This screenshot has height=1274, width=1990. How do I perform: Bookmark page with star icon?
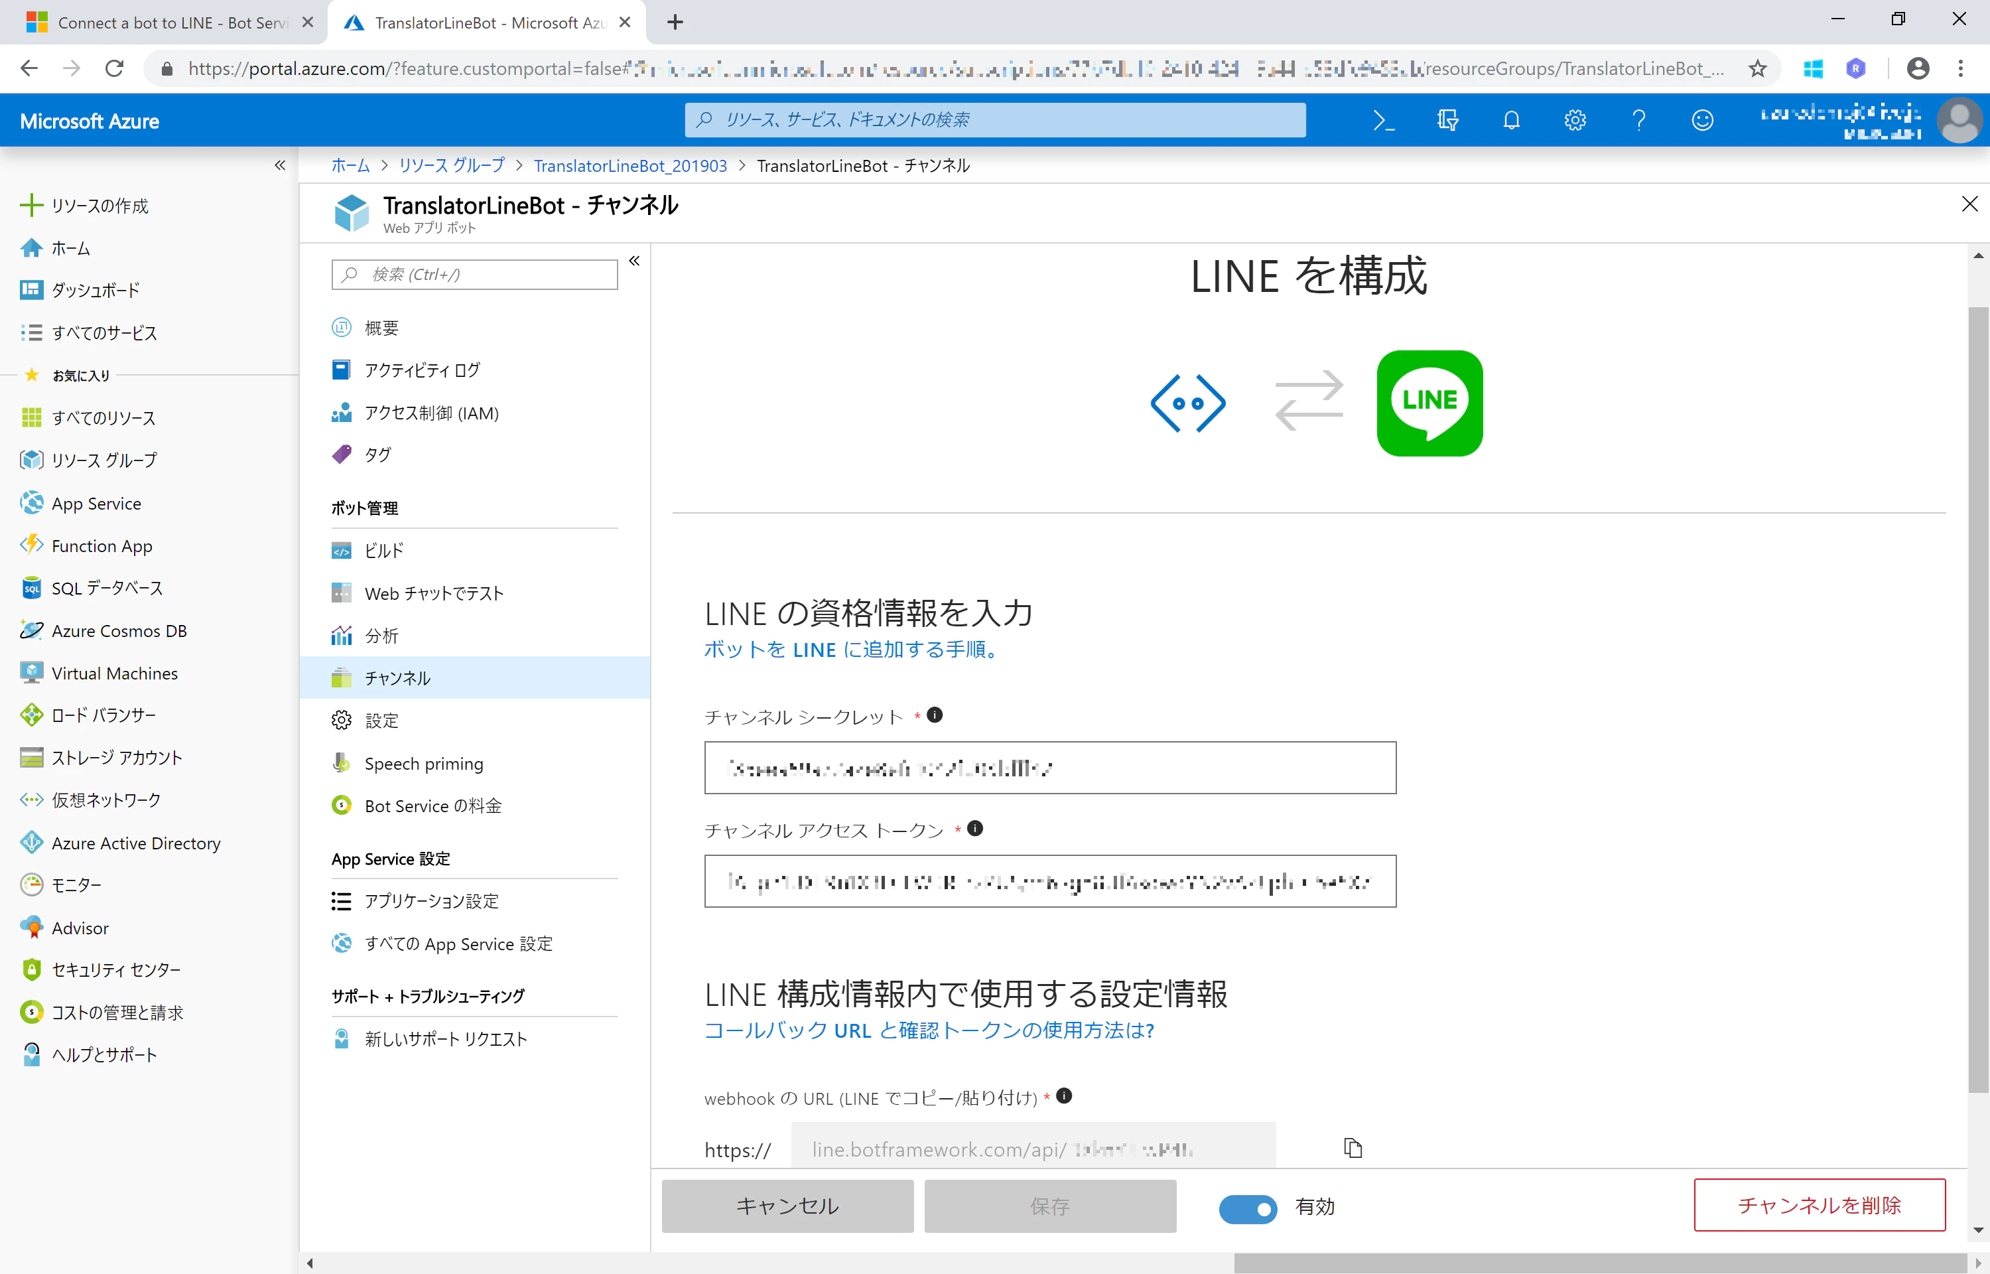[1758, 68]
